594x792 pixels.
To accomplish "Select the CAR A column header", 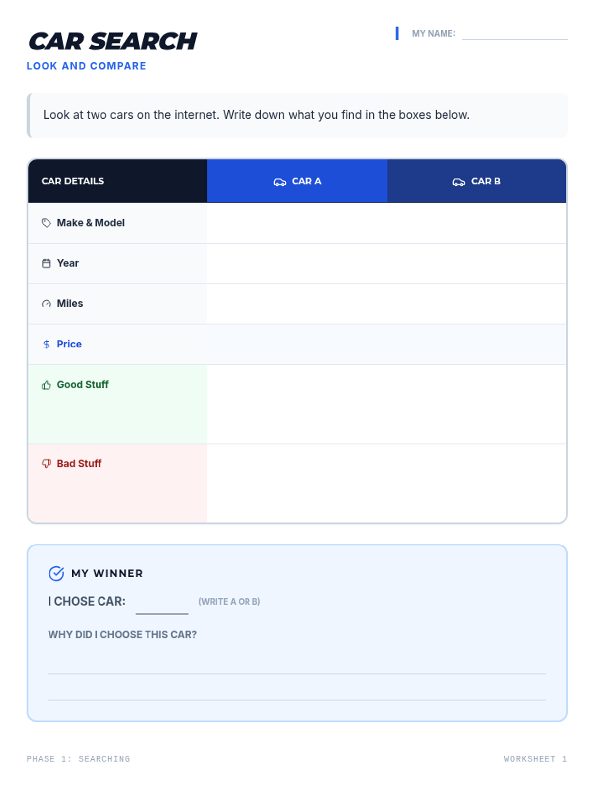I will pos(297,181).
